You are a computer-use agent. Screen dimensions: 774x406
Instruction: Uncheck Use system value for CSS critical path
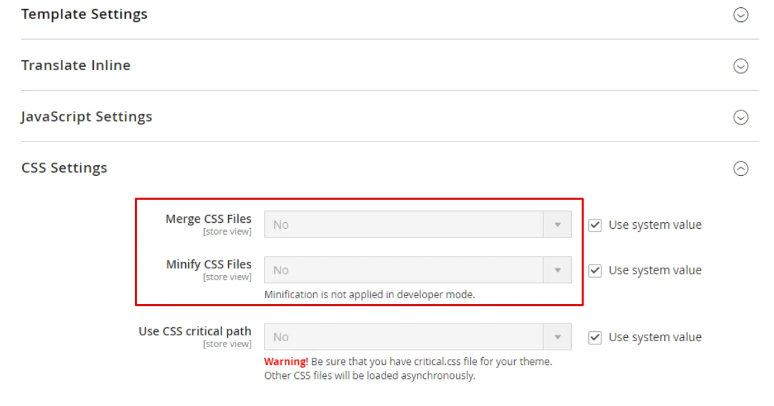tap(594, 337)
